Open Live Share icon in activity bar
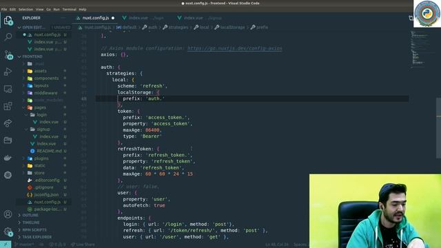 (x=8, y=123)
